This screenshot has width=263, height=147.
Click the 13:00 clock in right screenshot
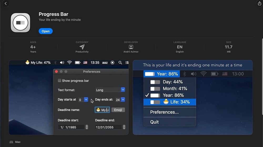click(238, 74)
